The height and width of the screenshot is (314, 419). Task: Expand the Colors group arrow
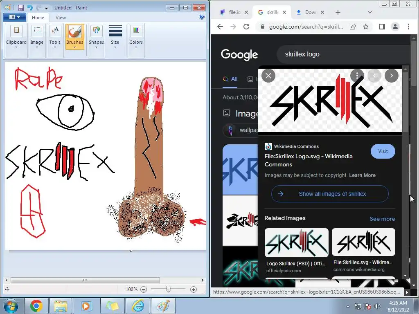pyautogui.click(x=136, y=47)
